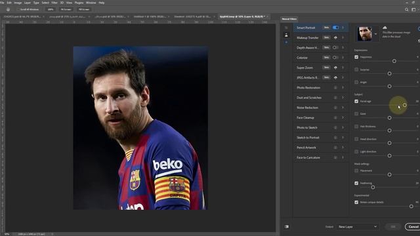Toggle the preview changes icon at panel bottom left
This screenshot has width=420, height=236.
[x=287, y=227]
